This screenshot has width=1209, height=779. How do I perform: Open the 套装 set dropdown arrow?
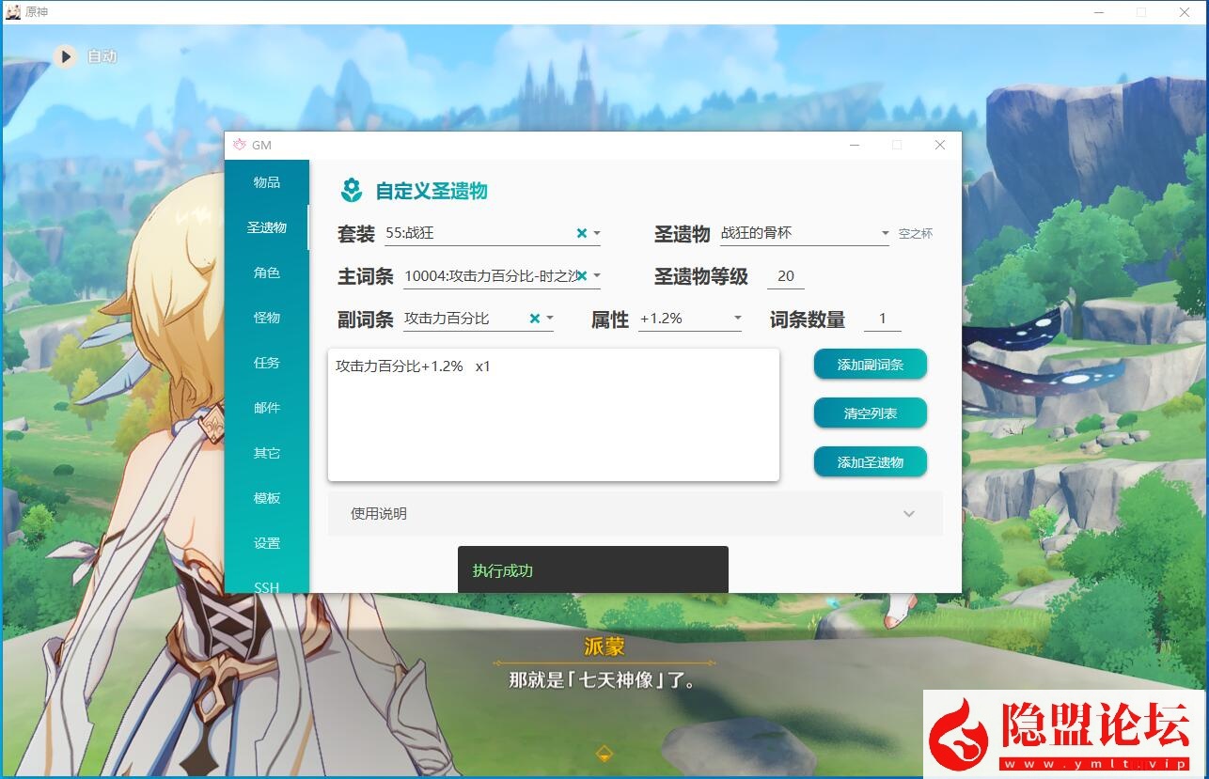pos(597,234)
